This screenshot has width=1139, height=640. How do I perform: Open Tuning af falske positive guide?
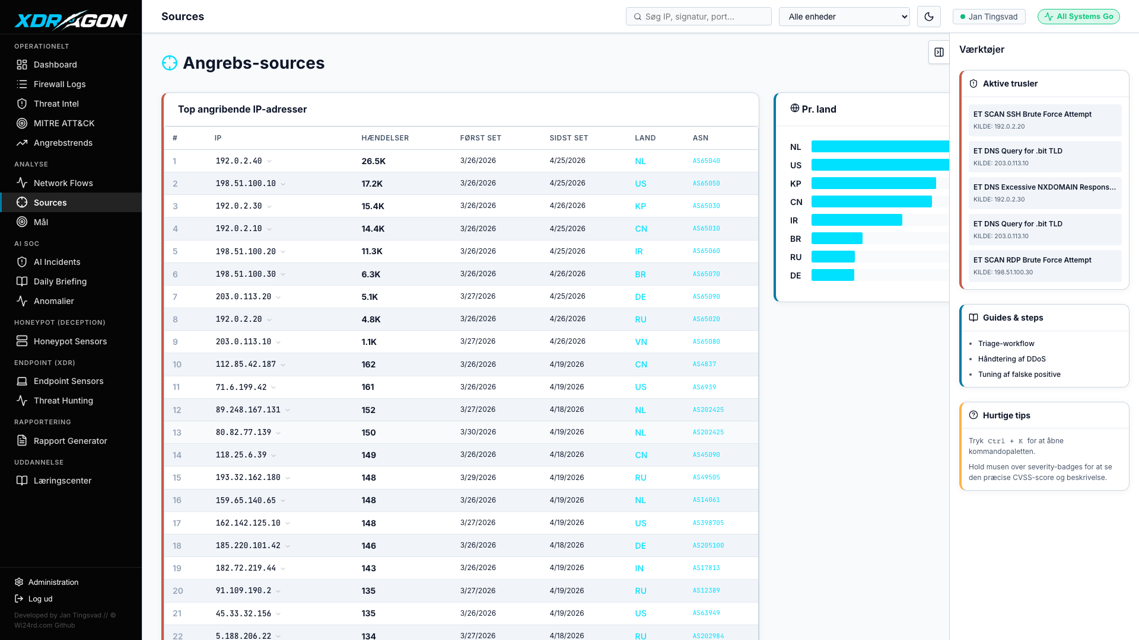click(x=1019, y=375)
